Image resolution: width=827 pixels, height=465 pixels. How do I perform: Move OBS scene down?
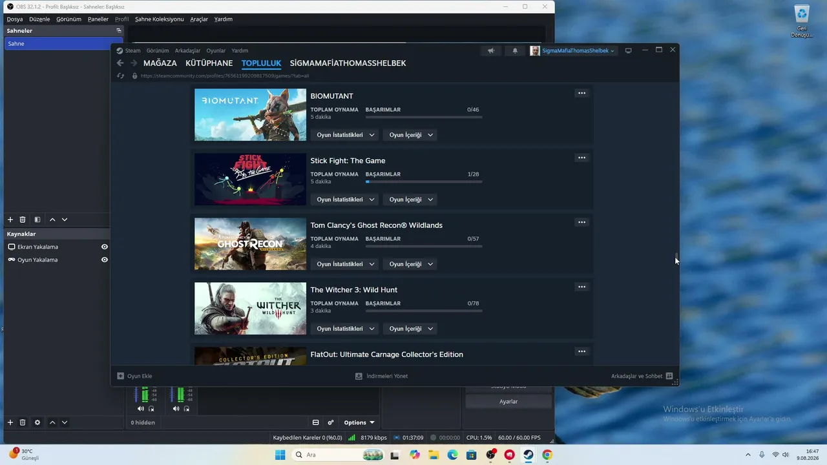coord(65,220)
